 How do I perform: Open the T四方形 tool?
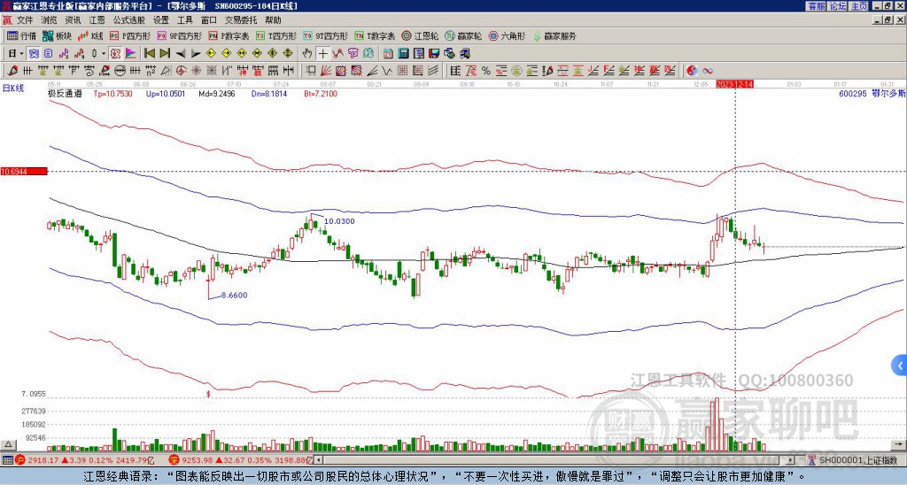point(276,35)
